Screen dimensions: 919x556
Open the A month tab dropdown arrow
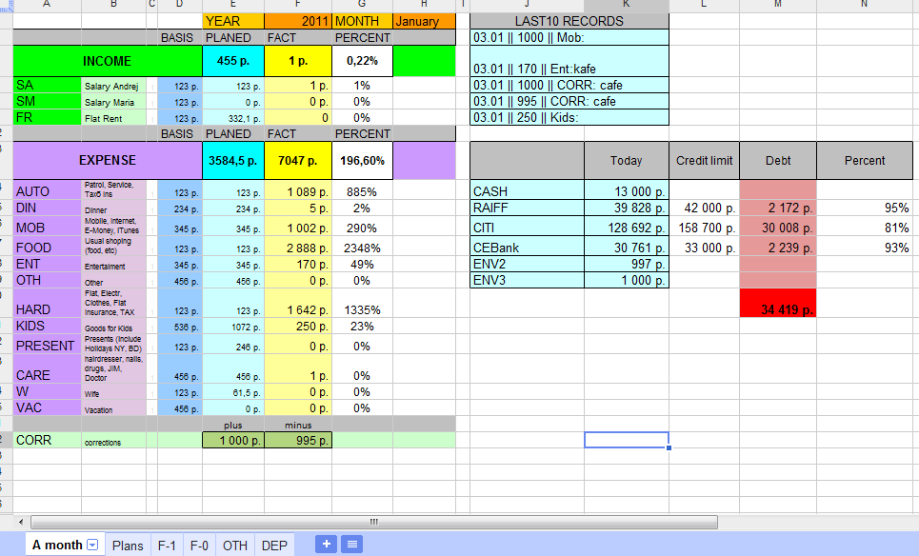tap(92, 545)
